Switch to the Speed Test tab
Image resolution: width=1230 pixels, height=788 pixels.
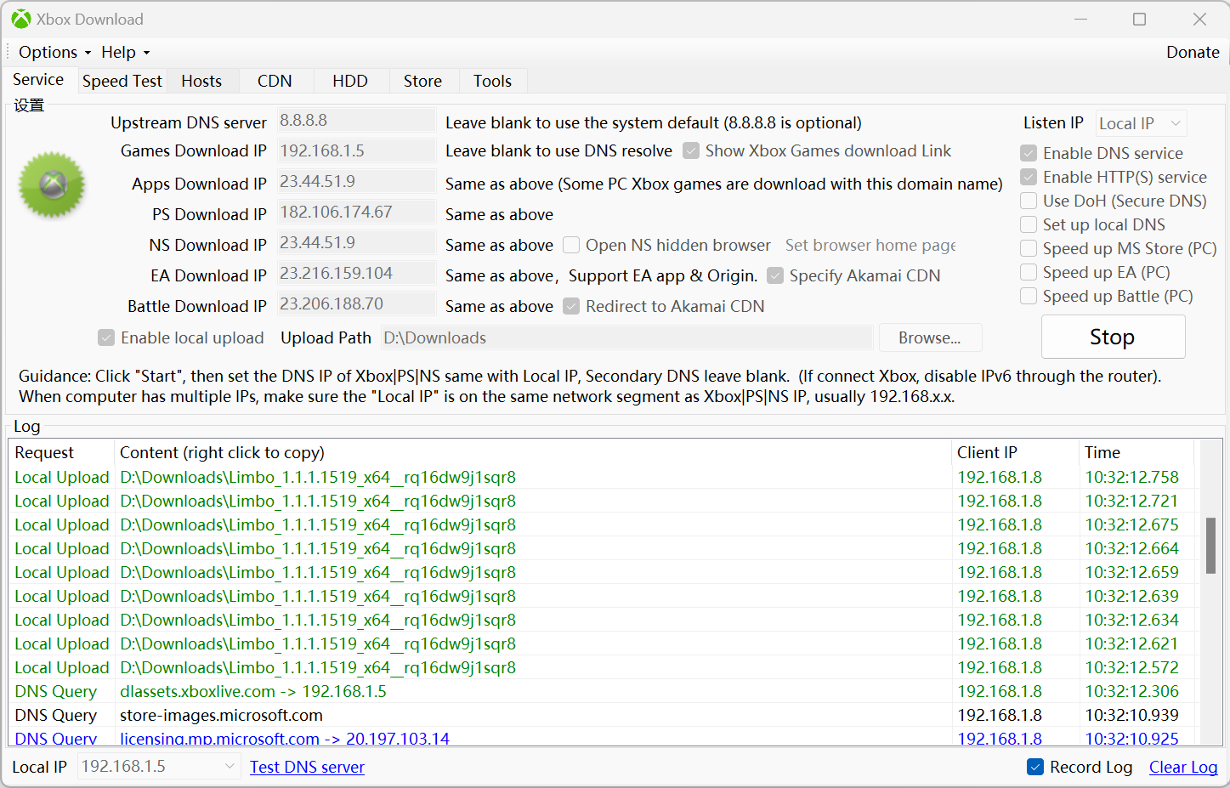click(x=122, y=81)
